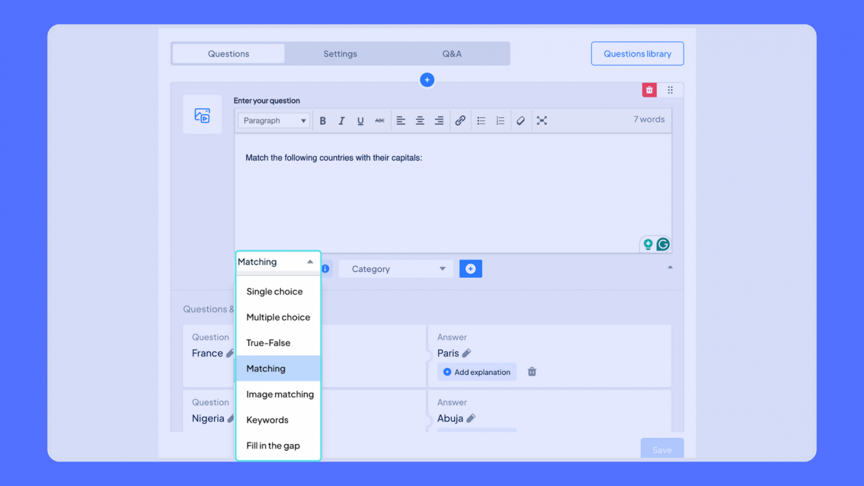Select Single choice from the question type list

pyautogui.click(x=274, y=291)
